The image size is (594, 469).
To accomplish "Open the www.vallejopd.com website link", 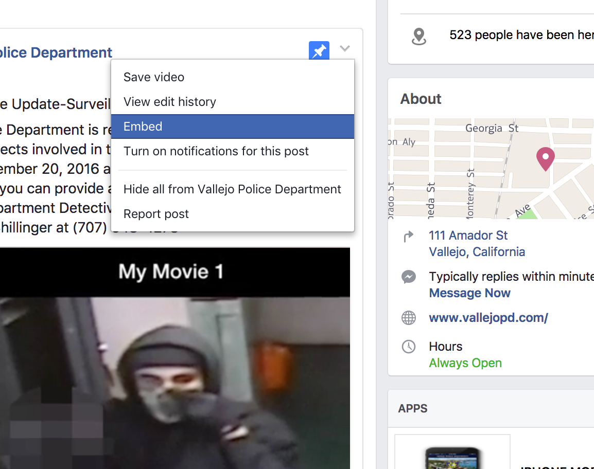I will click(488, 318).
